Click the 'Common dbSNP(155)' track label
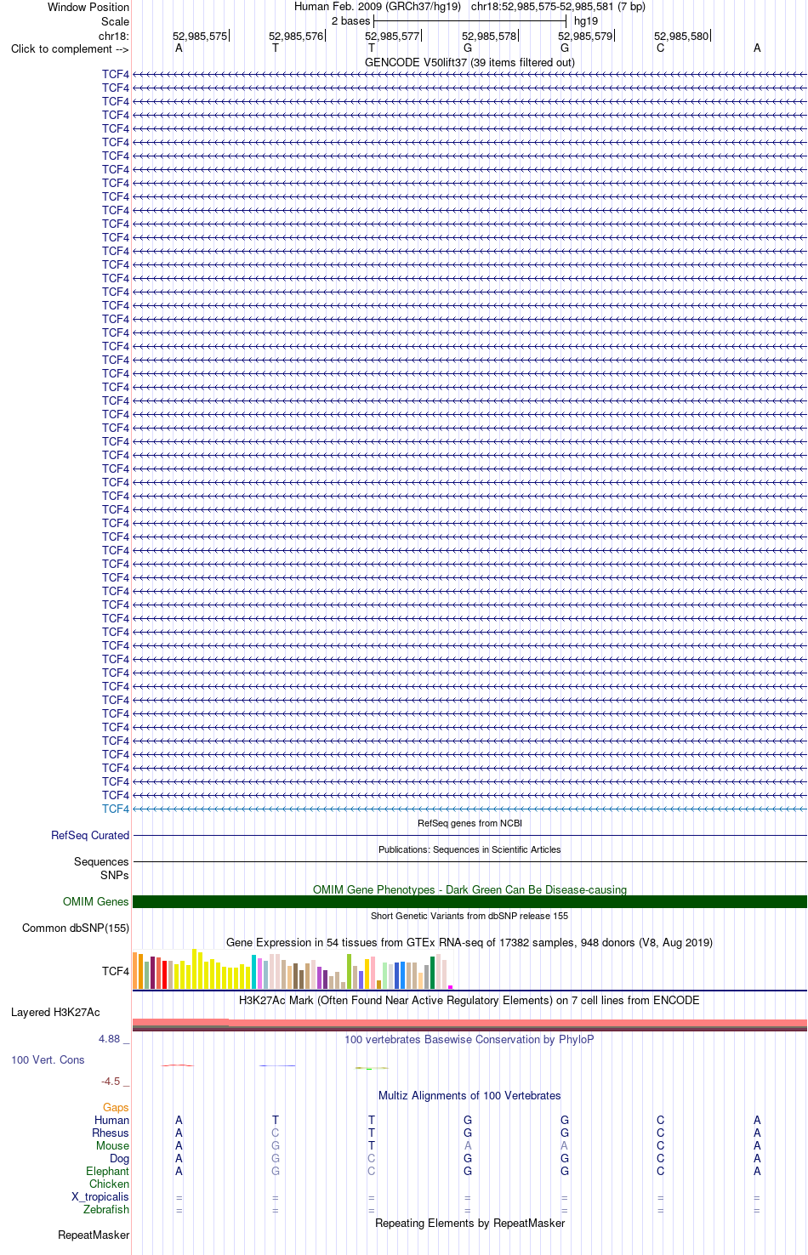The height and width of the screenshot is (1255, 808). (x=76, y=928)
